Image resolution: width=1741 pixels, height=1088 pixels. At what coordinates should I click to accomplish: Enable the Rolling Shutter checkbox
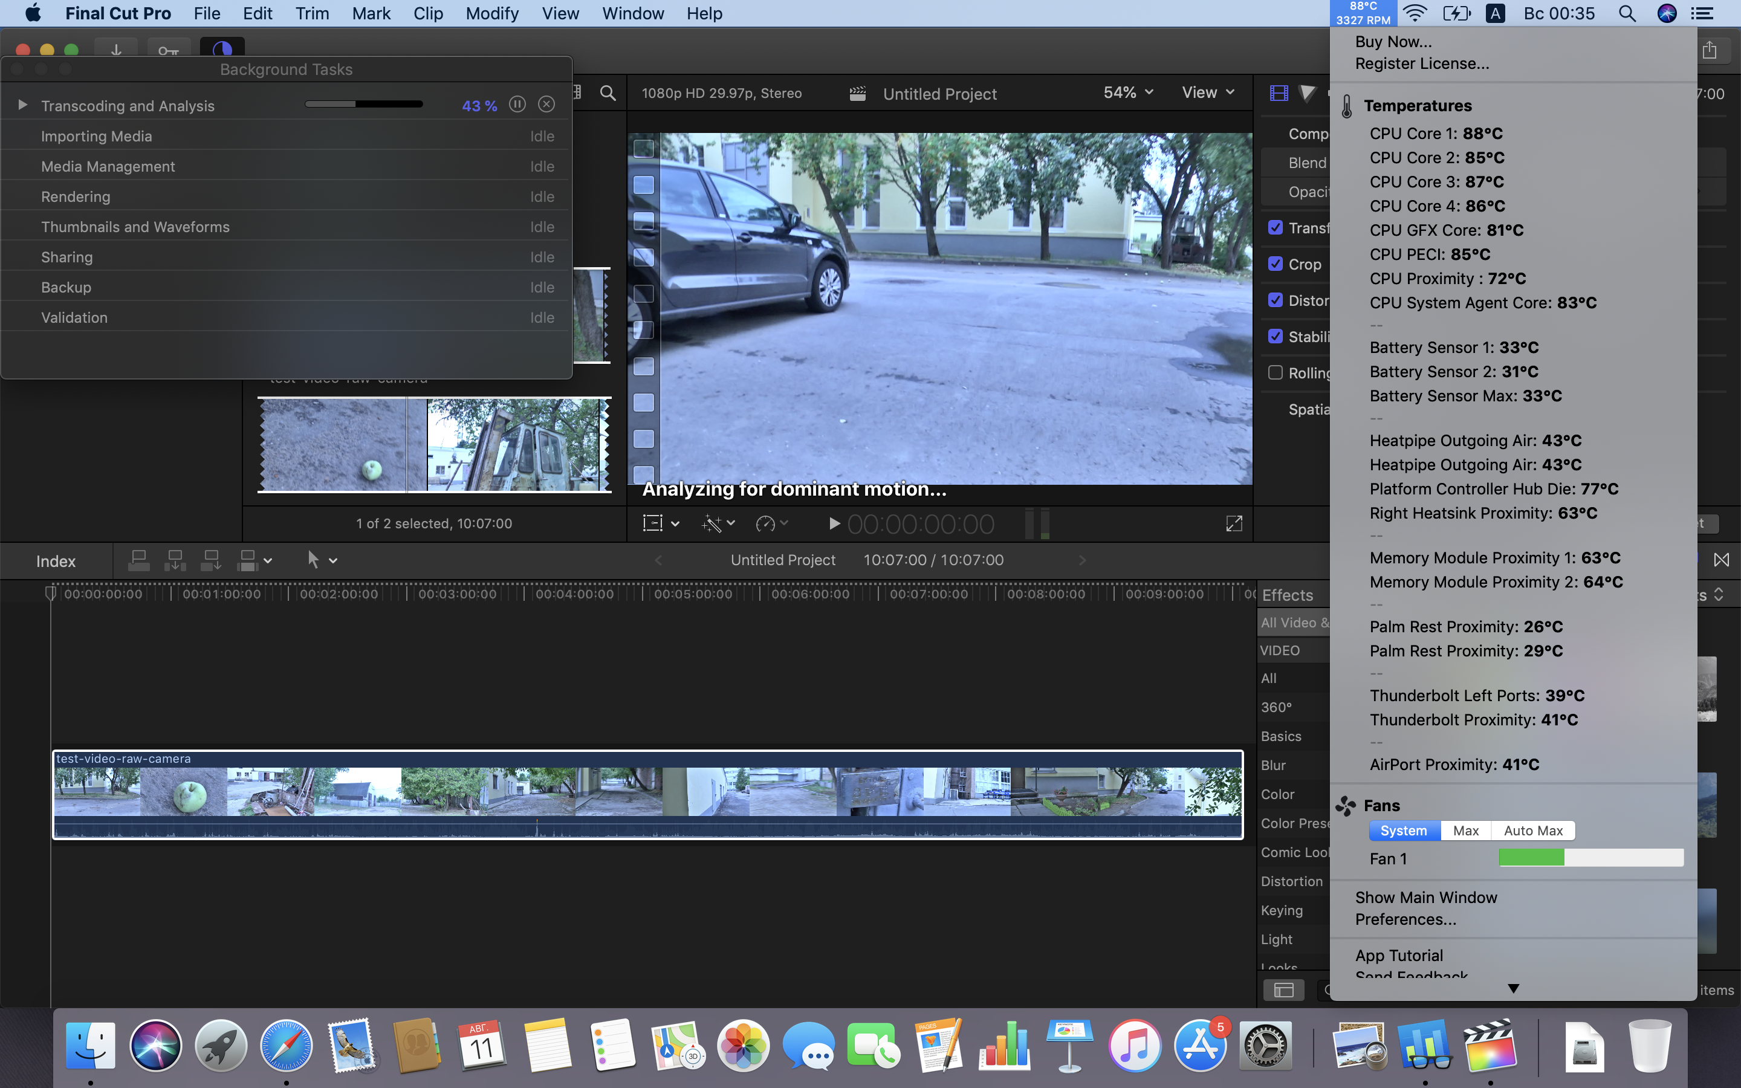point(1276,373)
